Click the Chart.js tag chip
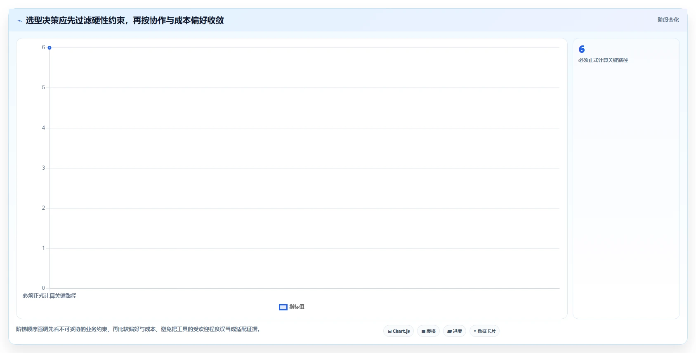The width and height of the screenshot is (696, 353). click(x=399, y=331)
